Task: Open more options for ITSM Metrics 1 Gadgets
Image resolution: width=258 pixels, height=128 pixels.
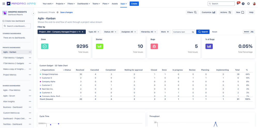Action: [30, 58]
